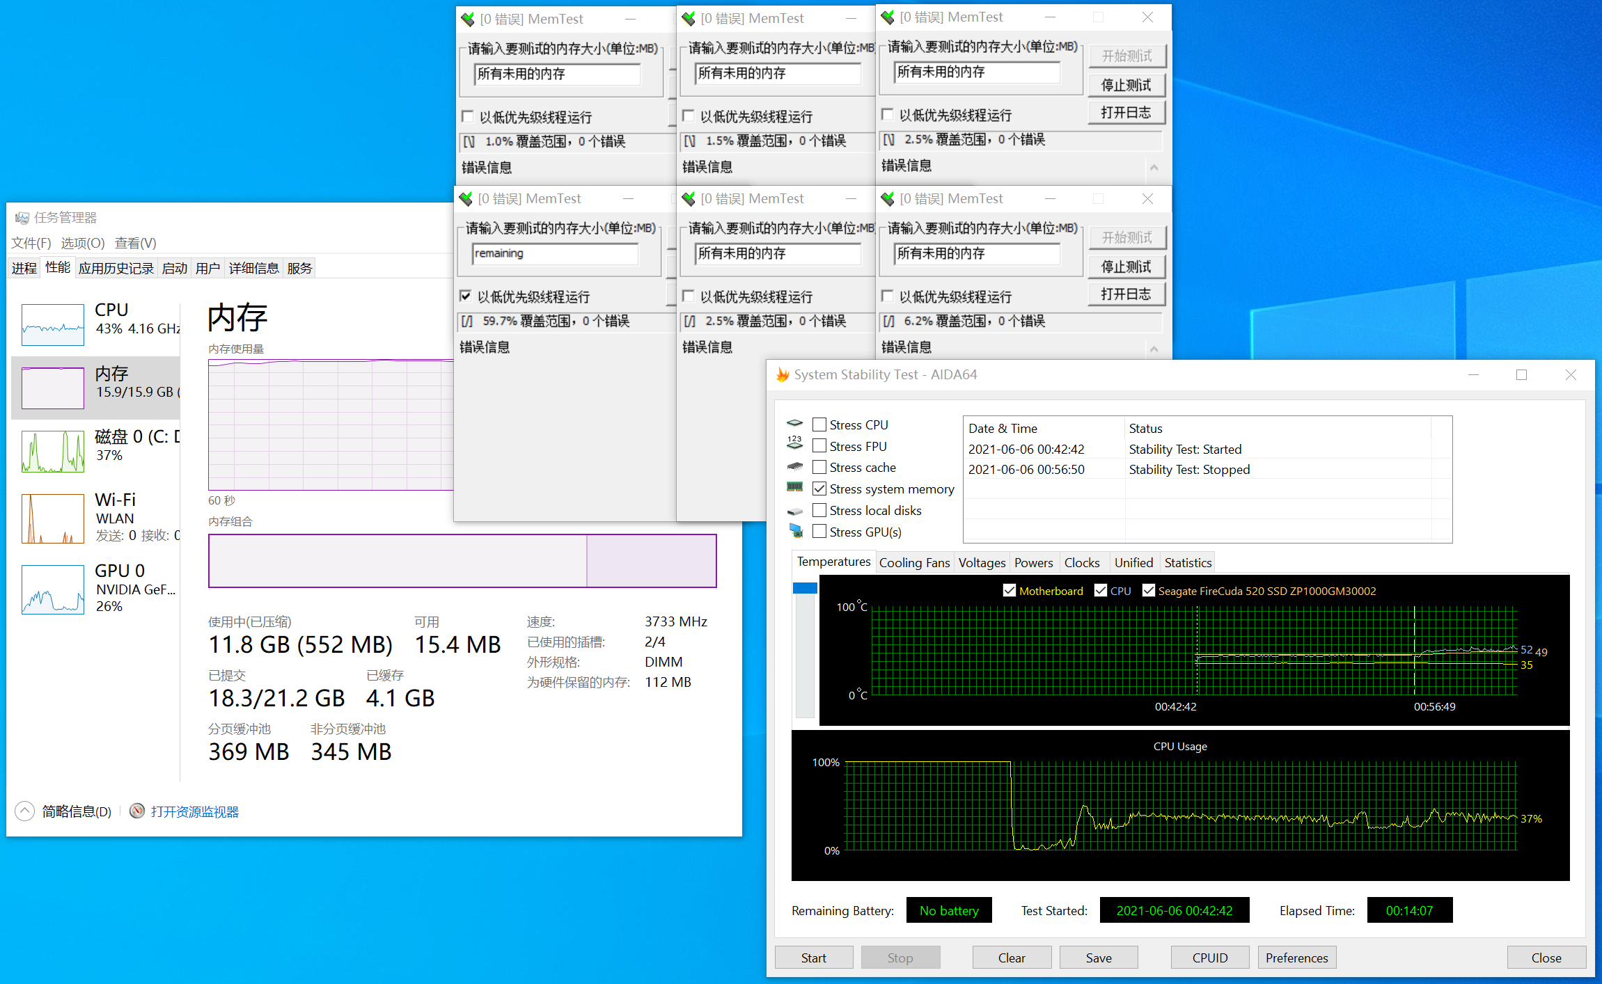Click the AIDA64 flame icon in title bar
The image size is (1602, 984).
(x=783, y=375)
